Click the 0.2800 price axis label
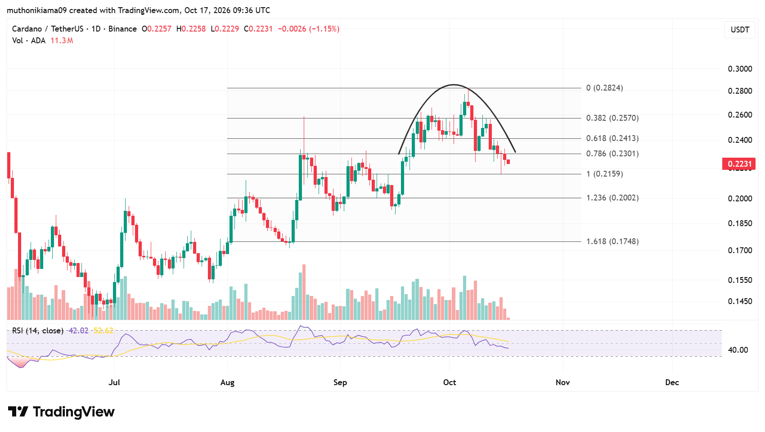The width and height of the screenshot is (765, 432). [x=740, y=91]
